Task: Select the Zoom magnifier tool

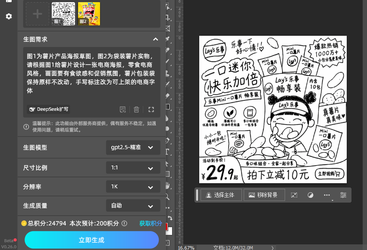Action: [x=168, y=197]
